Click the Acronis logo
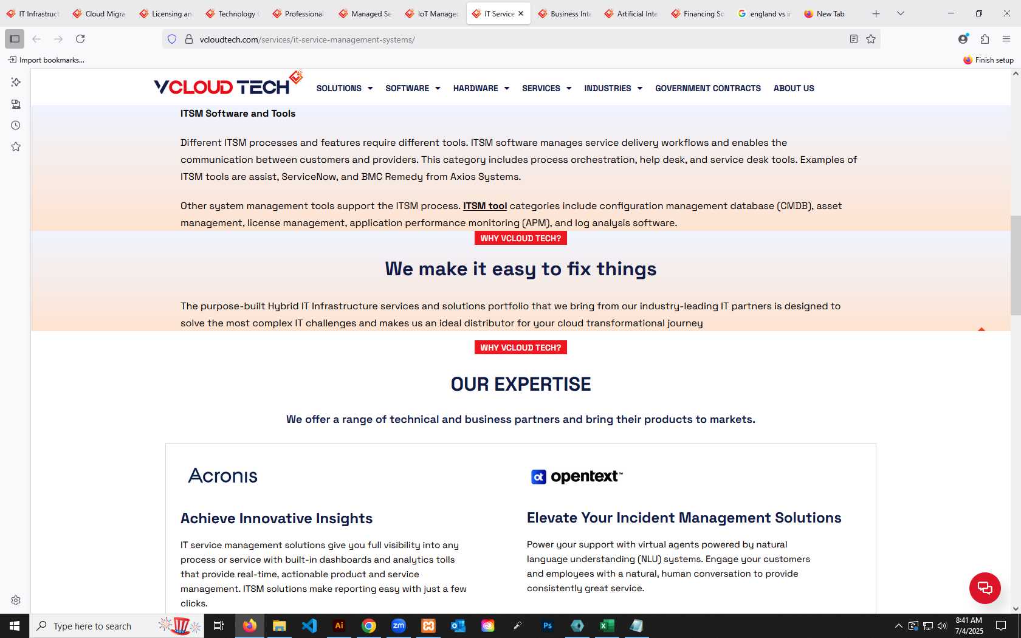The height and width of the screenshot is (638, 1021). click(223, 476)
